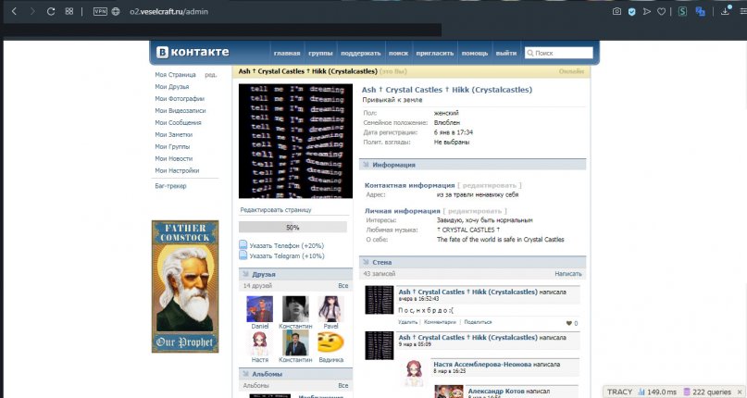Click the Поиск search field
This screenshot has height=398, width=747.
(559, 53)
